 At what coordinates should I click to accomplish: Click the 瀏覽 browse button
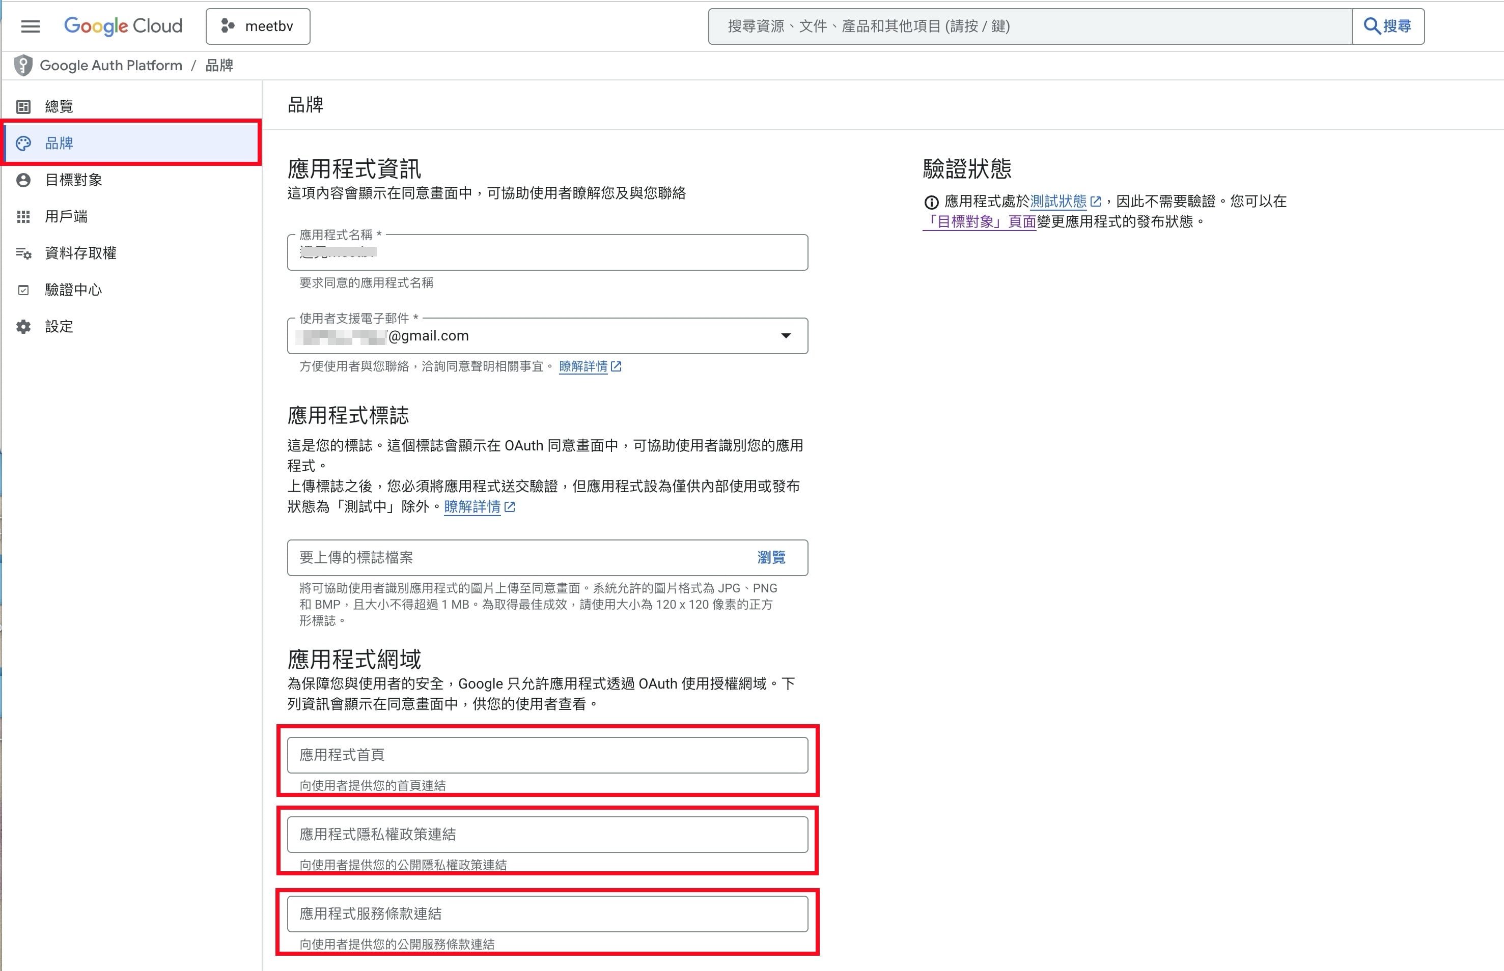click(x=771, y=557)
